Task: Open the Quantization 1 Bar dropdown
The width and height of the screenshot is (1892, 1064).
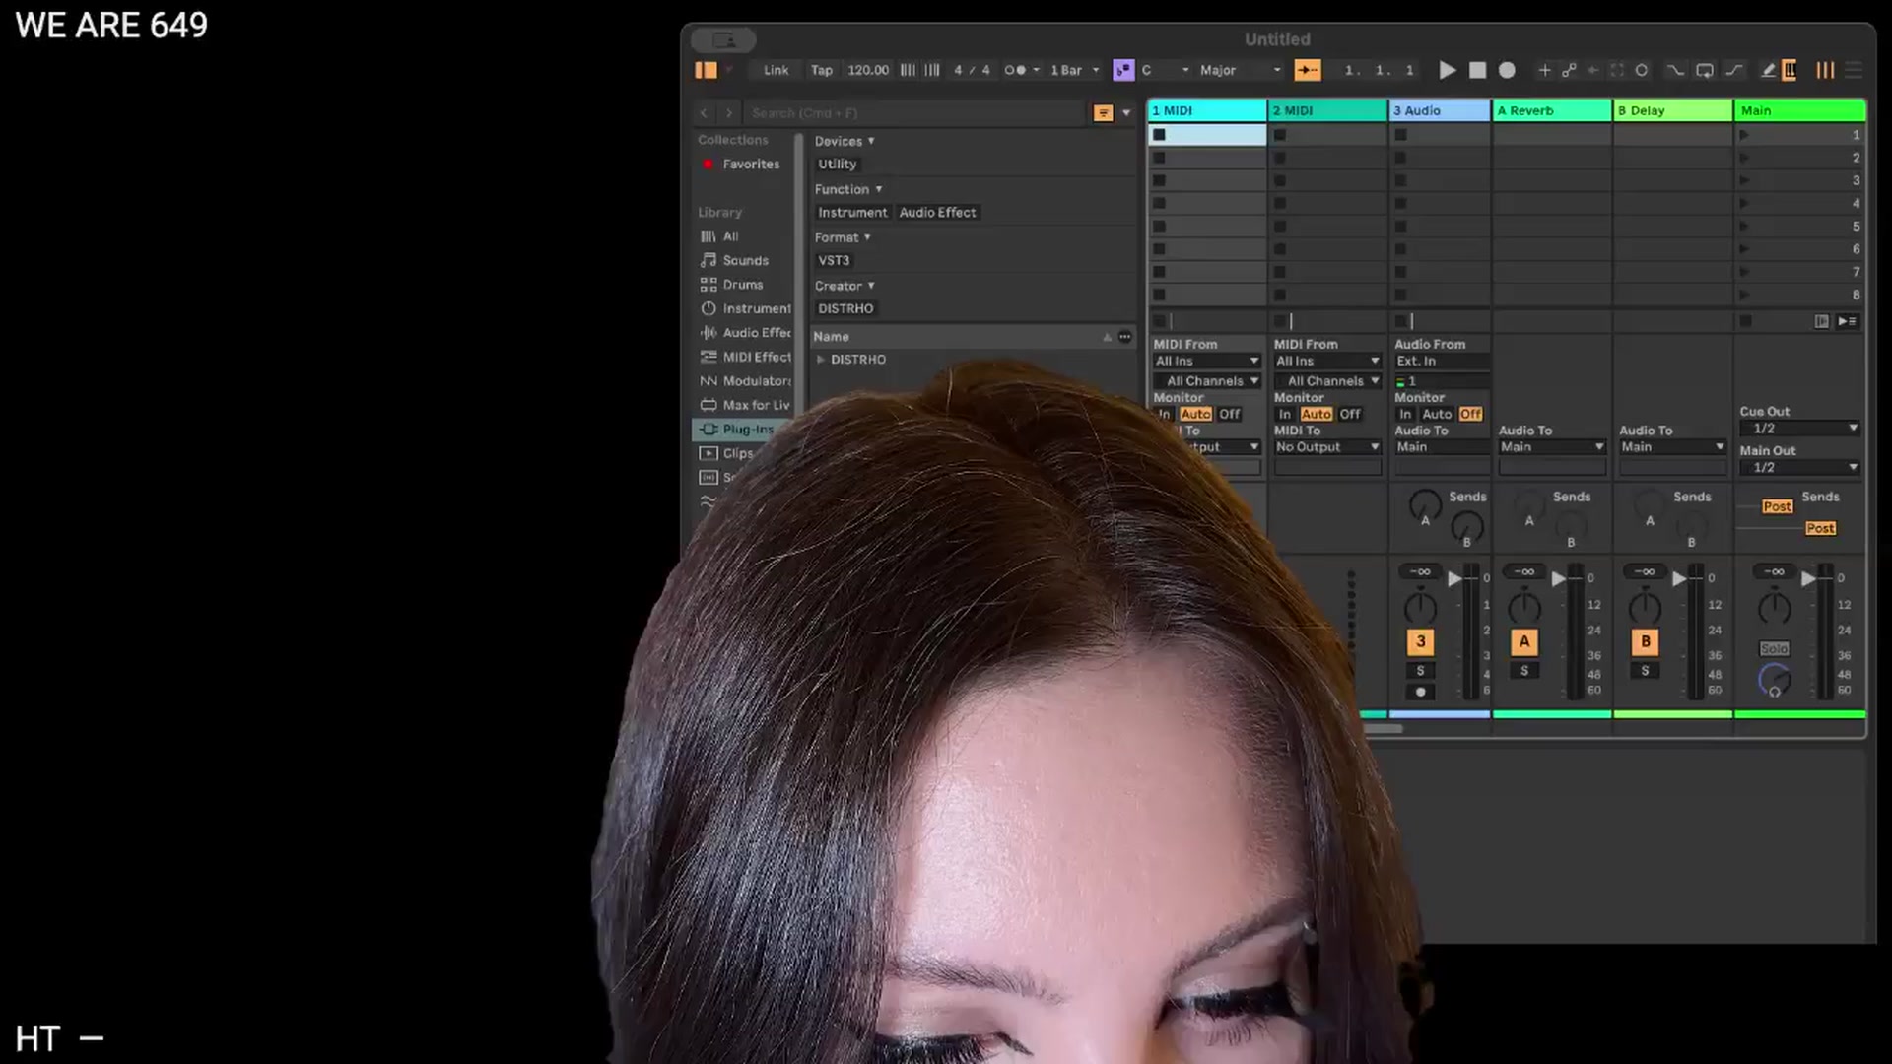Action: click(x=1074, y=70)
